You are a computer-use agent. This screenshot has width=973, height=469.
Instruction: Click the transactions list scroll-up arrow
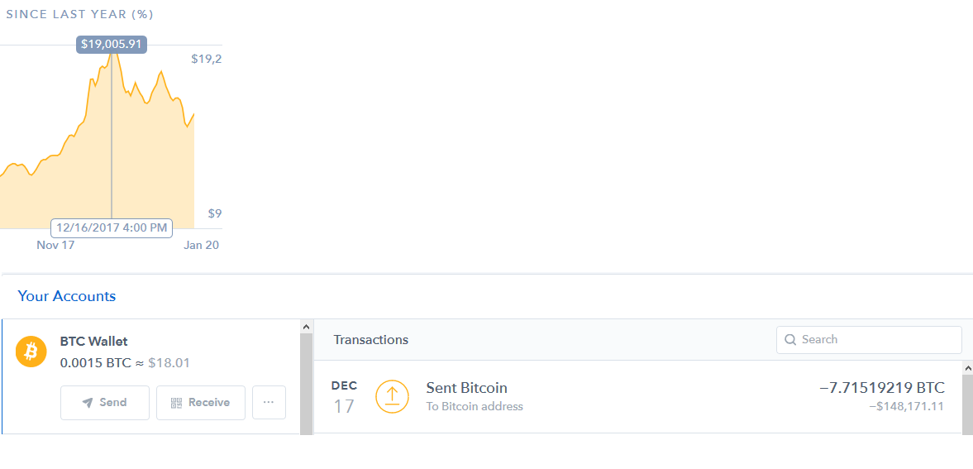click(967, 368)
